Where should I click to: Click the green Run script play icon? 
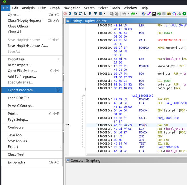point(184,14)
